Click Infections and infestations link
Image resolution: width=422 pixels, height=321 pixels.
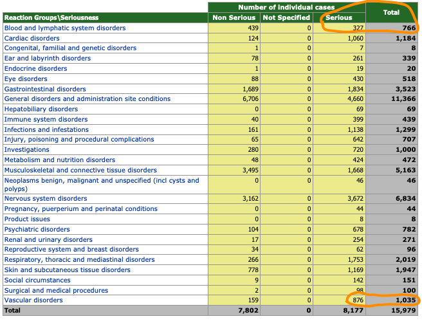pos(46,130)
